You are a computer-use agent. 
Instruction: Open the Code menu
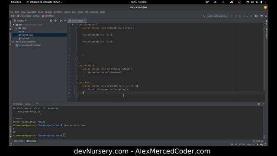(x=40, y=12)
